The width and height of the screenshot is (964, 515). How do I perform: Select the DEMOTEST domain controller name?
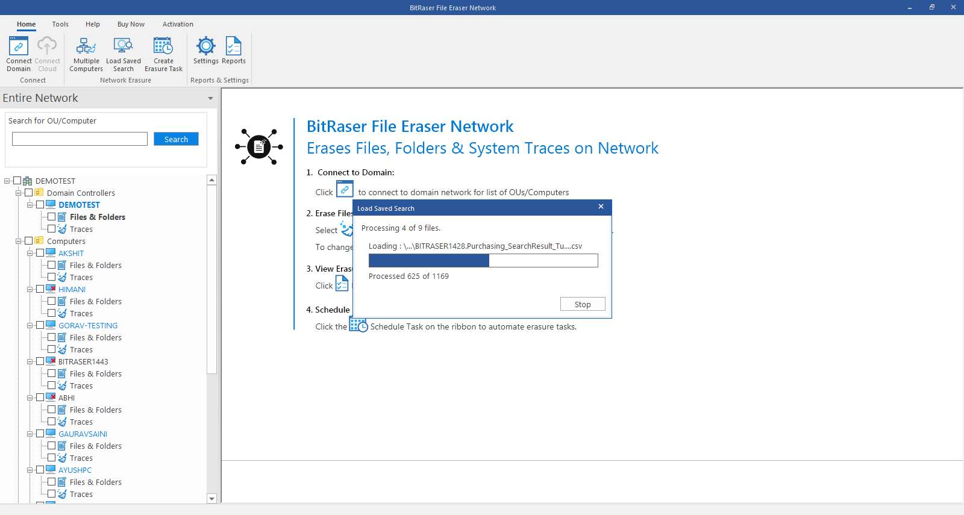79,205
